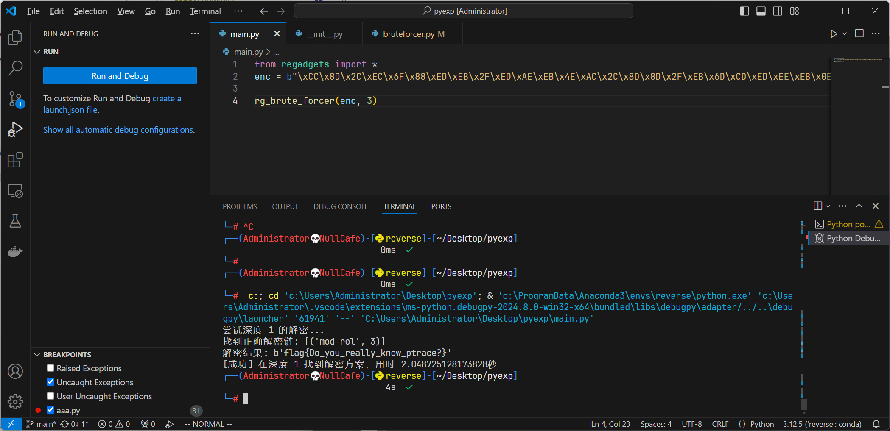Run Python file with the play icon
The width and height of the screenshot is (890, 431).
tap(834, 33)
